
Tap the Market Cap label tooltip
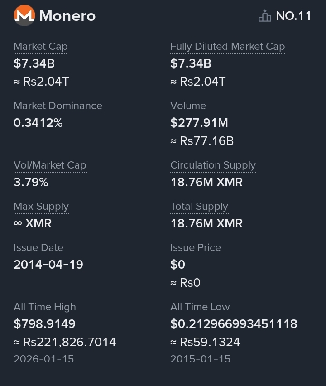pyautogui.click(x=41, y=47)
